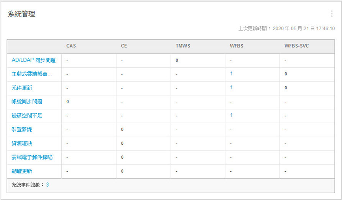Click the WFBS column header
The width and height of the screenshot is (342, 200).
[x=237, y=46]
